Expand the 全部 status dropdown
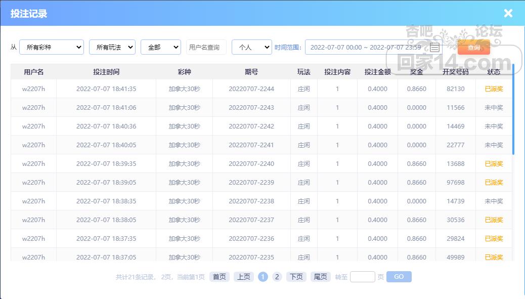This screenshot has height=299, width=525. [160, 47]
